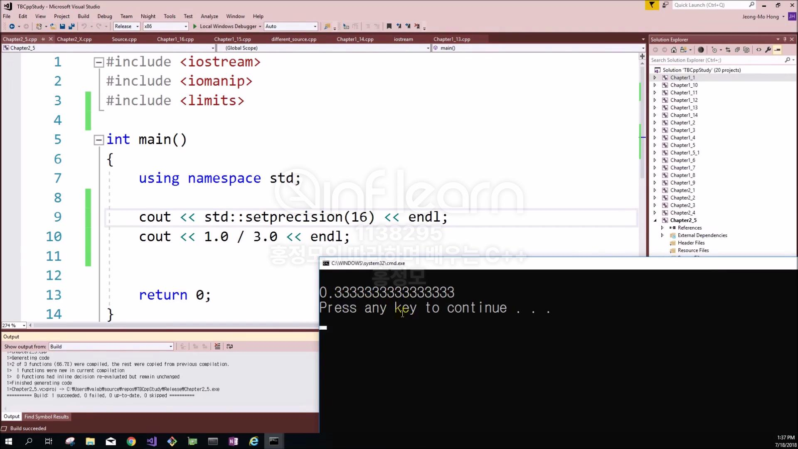This screenshot has width=798, height=449.
Task: Select the Header Files folder
Action: pos(691,243)
